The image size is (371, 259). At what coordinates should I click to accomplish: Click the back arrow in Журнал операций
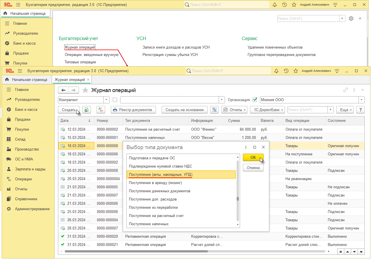point(63,90)
